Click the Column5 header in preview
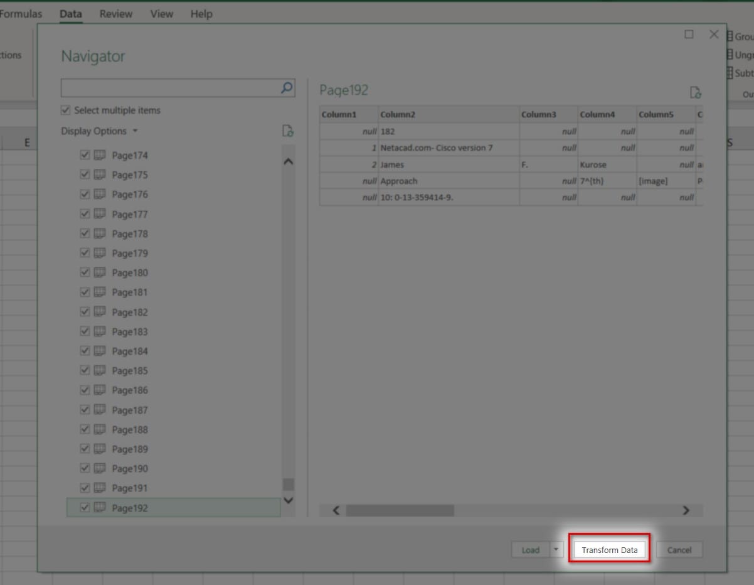 pyautogui.click(x=666, y=115)
